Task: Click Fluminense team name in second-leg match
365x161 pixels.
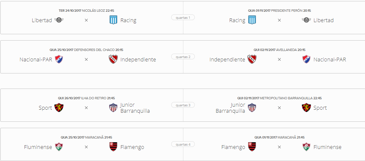Action: click(327, 147)
